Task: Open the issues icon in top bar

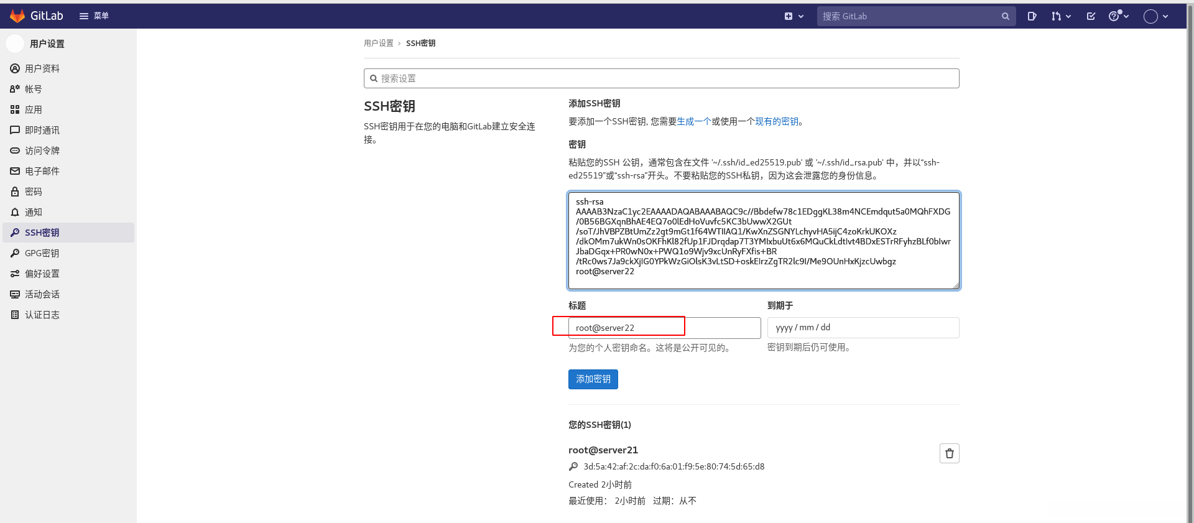Action: click(x=1032, y=16)
